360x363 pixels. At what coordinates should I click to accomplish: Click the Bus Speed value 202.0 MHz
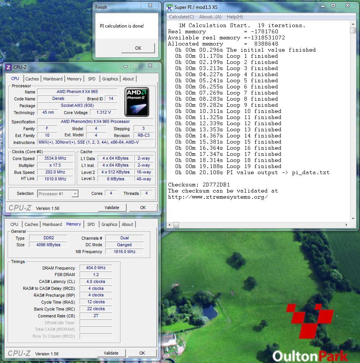(x=55, y=172)
